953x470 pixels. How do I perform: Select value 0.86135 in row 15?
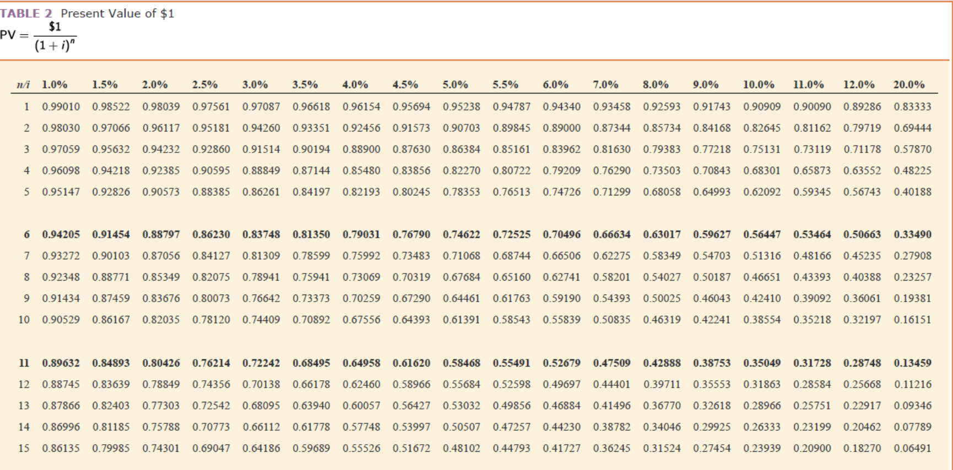point(61,449)
